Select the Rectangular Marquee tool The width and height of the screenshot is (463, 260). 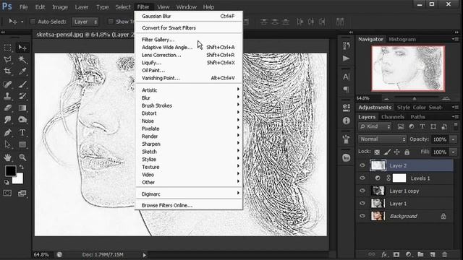7,48
